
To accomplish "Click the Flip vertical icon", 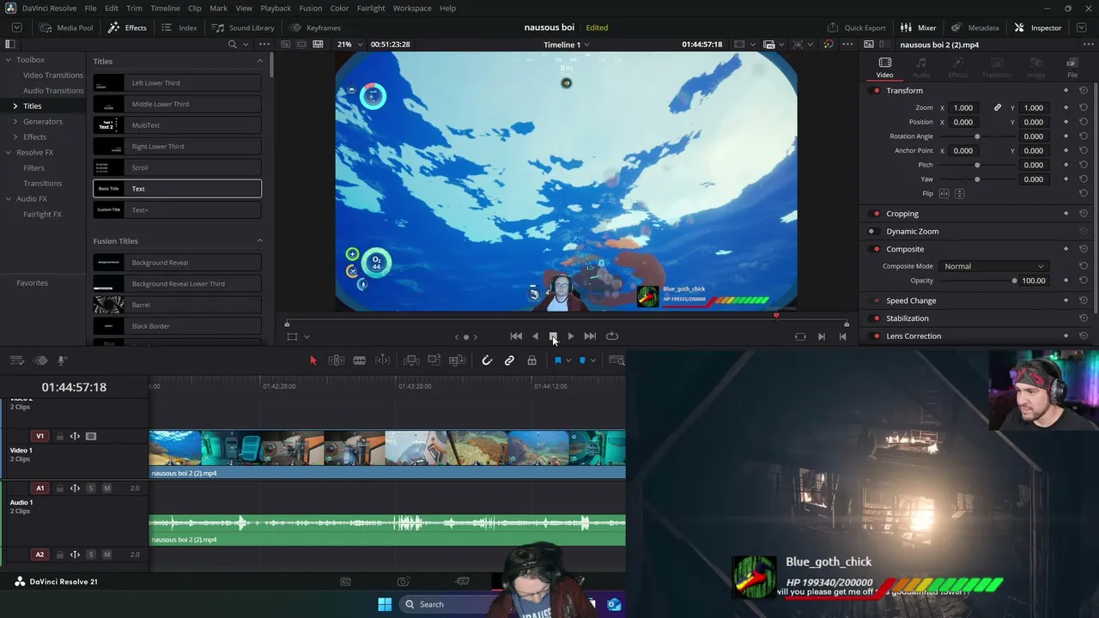I will (x=960, y=194).
